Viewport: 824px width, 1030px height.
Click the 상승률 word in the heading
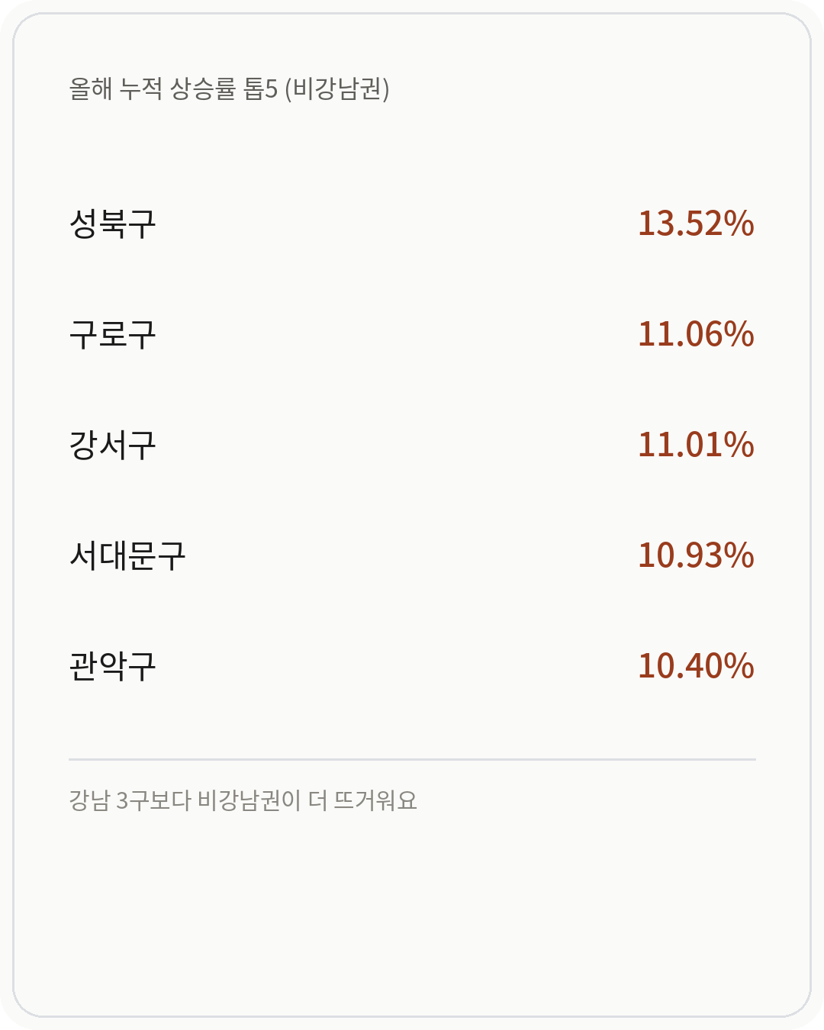click(202, 89)
